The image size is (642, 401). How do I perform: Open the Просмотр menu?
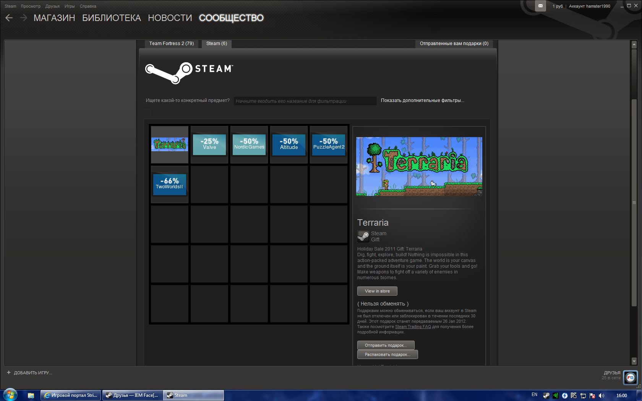tap(31, 6)
